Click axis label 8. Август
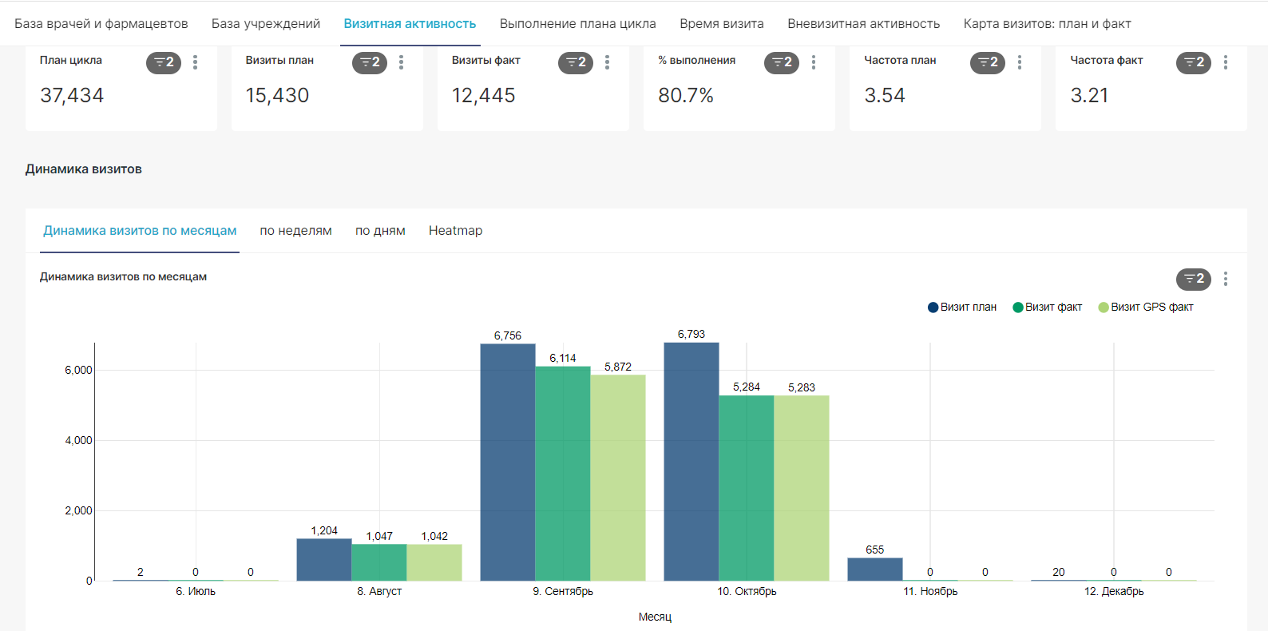The image size is (1268, 631). (379, 592)
